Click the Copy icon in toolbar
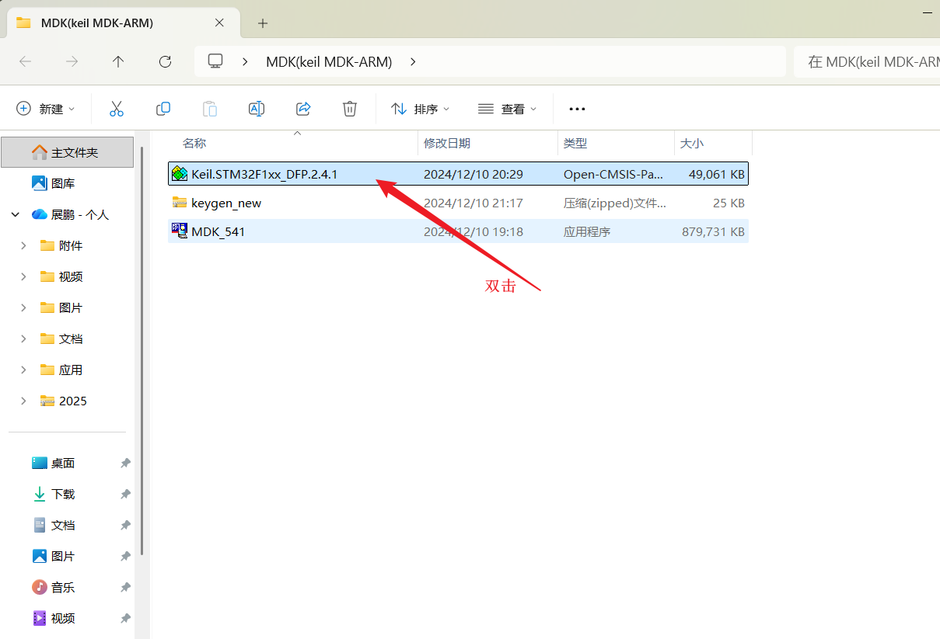Viewport: 940px width, 639px height. point(163,109)
